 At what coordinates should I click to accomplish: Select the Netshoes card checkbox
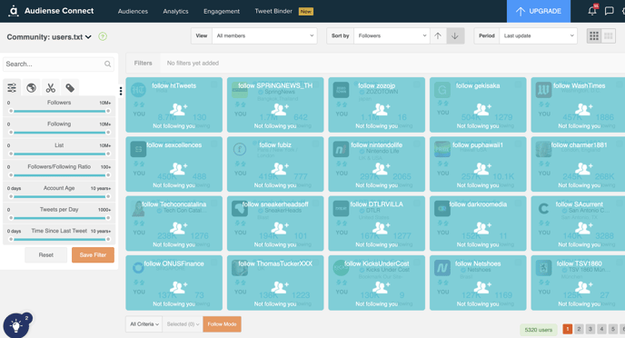518,263
